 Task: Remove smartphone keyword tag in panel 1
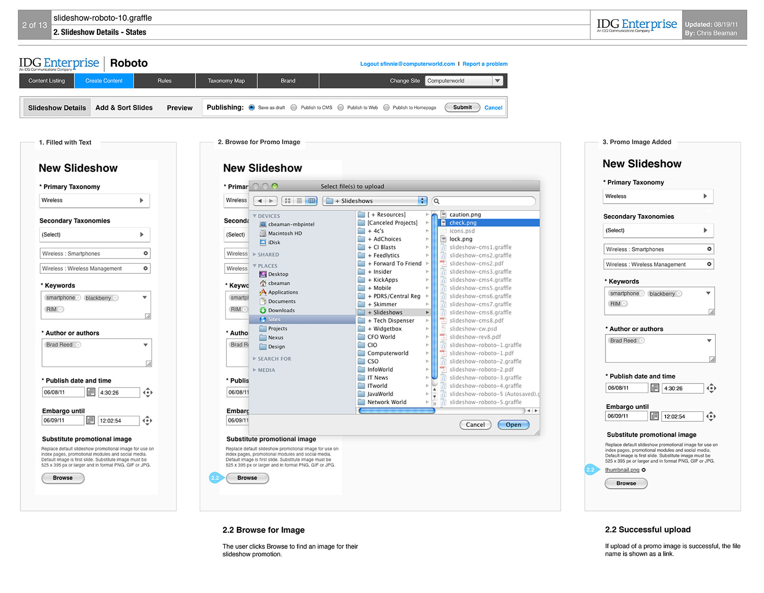(x=78, y=298)
